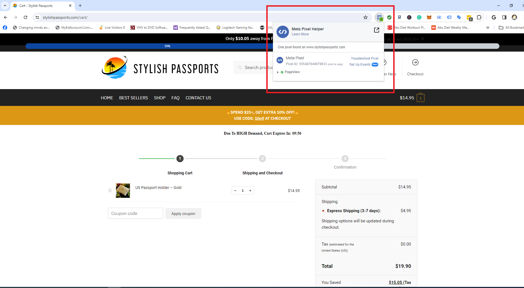Screen dimensions: 524x288
Task: Click the $14.95 cart total in navbar
Action: click(x=407, y=98)
